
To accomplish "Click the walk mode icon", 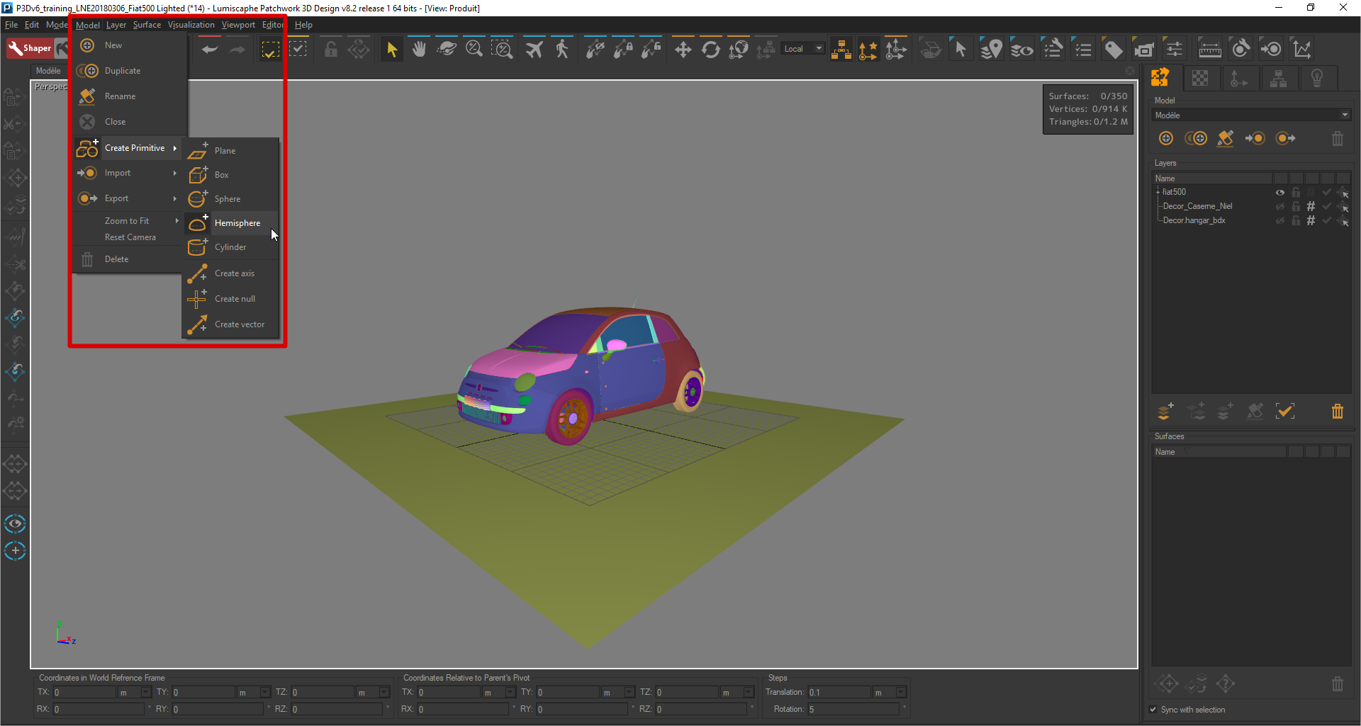I will tap(562, 50).
